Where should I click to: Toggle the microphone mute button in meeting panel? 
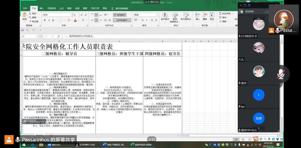(280, 74)
